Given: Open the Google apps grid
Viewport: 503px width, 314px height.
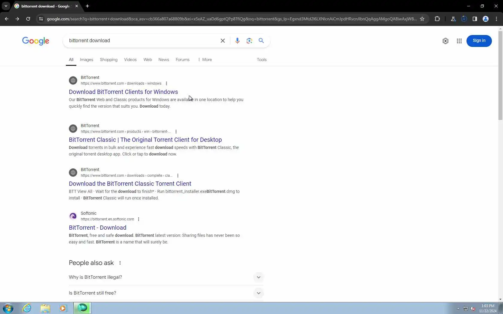Looking at the screenshot, I should [x=459, y=41].
